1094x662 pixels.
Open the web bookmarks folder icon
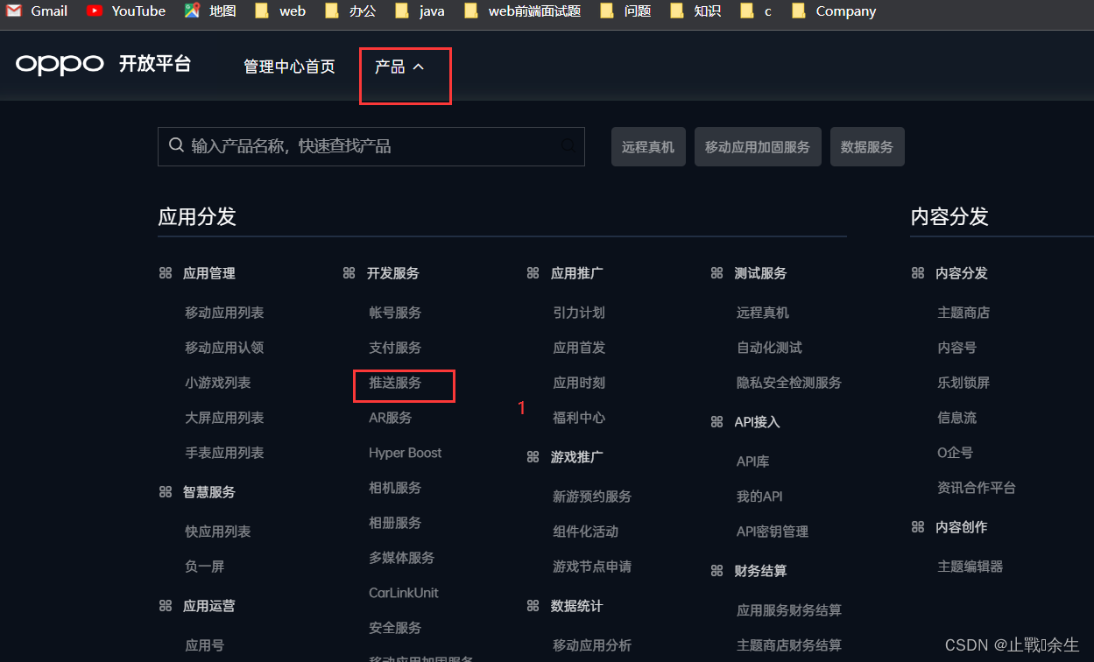pos(261,11)
